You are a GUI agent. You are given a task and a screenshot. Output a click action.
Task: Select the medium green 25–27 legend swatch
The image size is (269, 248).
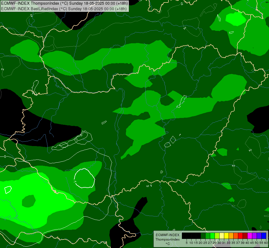(x=208, y=236)
